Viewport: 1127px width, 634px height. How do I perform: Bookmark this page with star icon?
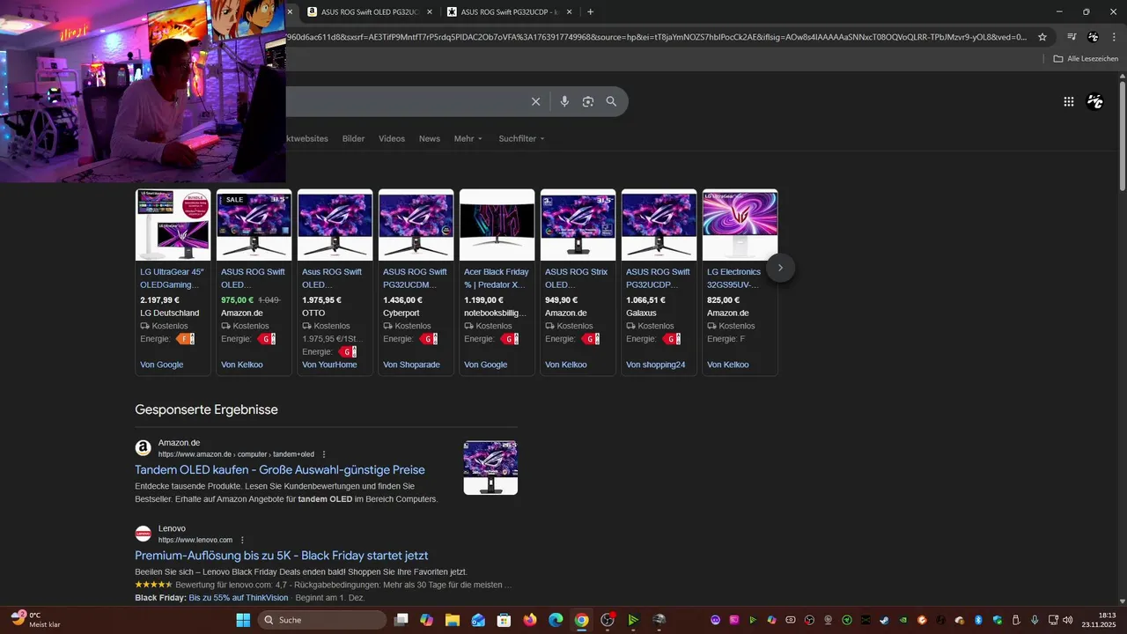1042,37
